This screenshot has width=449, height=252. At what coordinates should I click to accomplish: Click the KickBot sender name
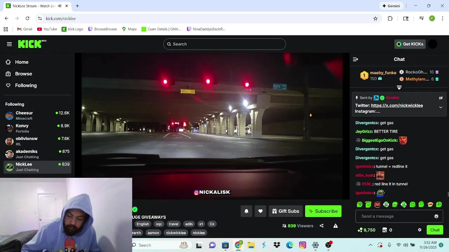392,98
